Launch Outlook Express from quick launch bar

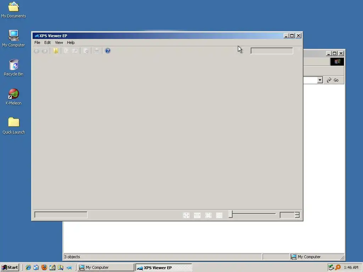click(36, 267)
